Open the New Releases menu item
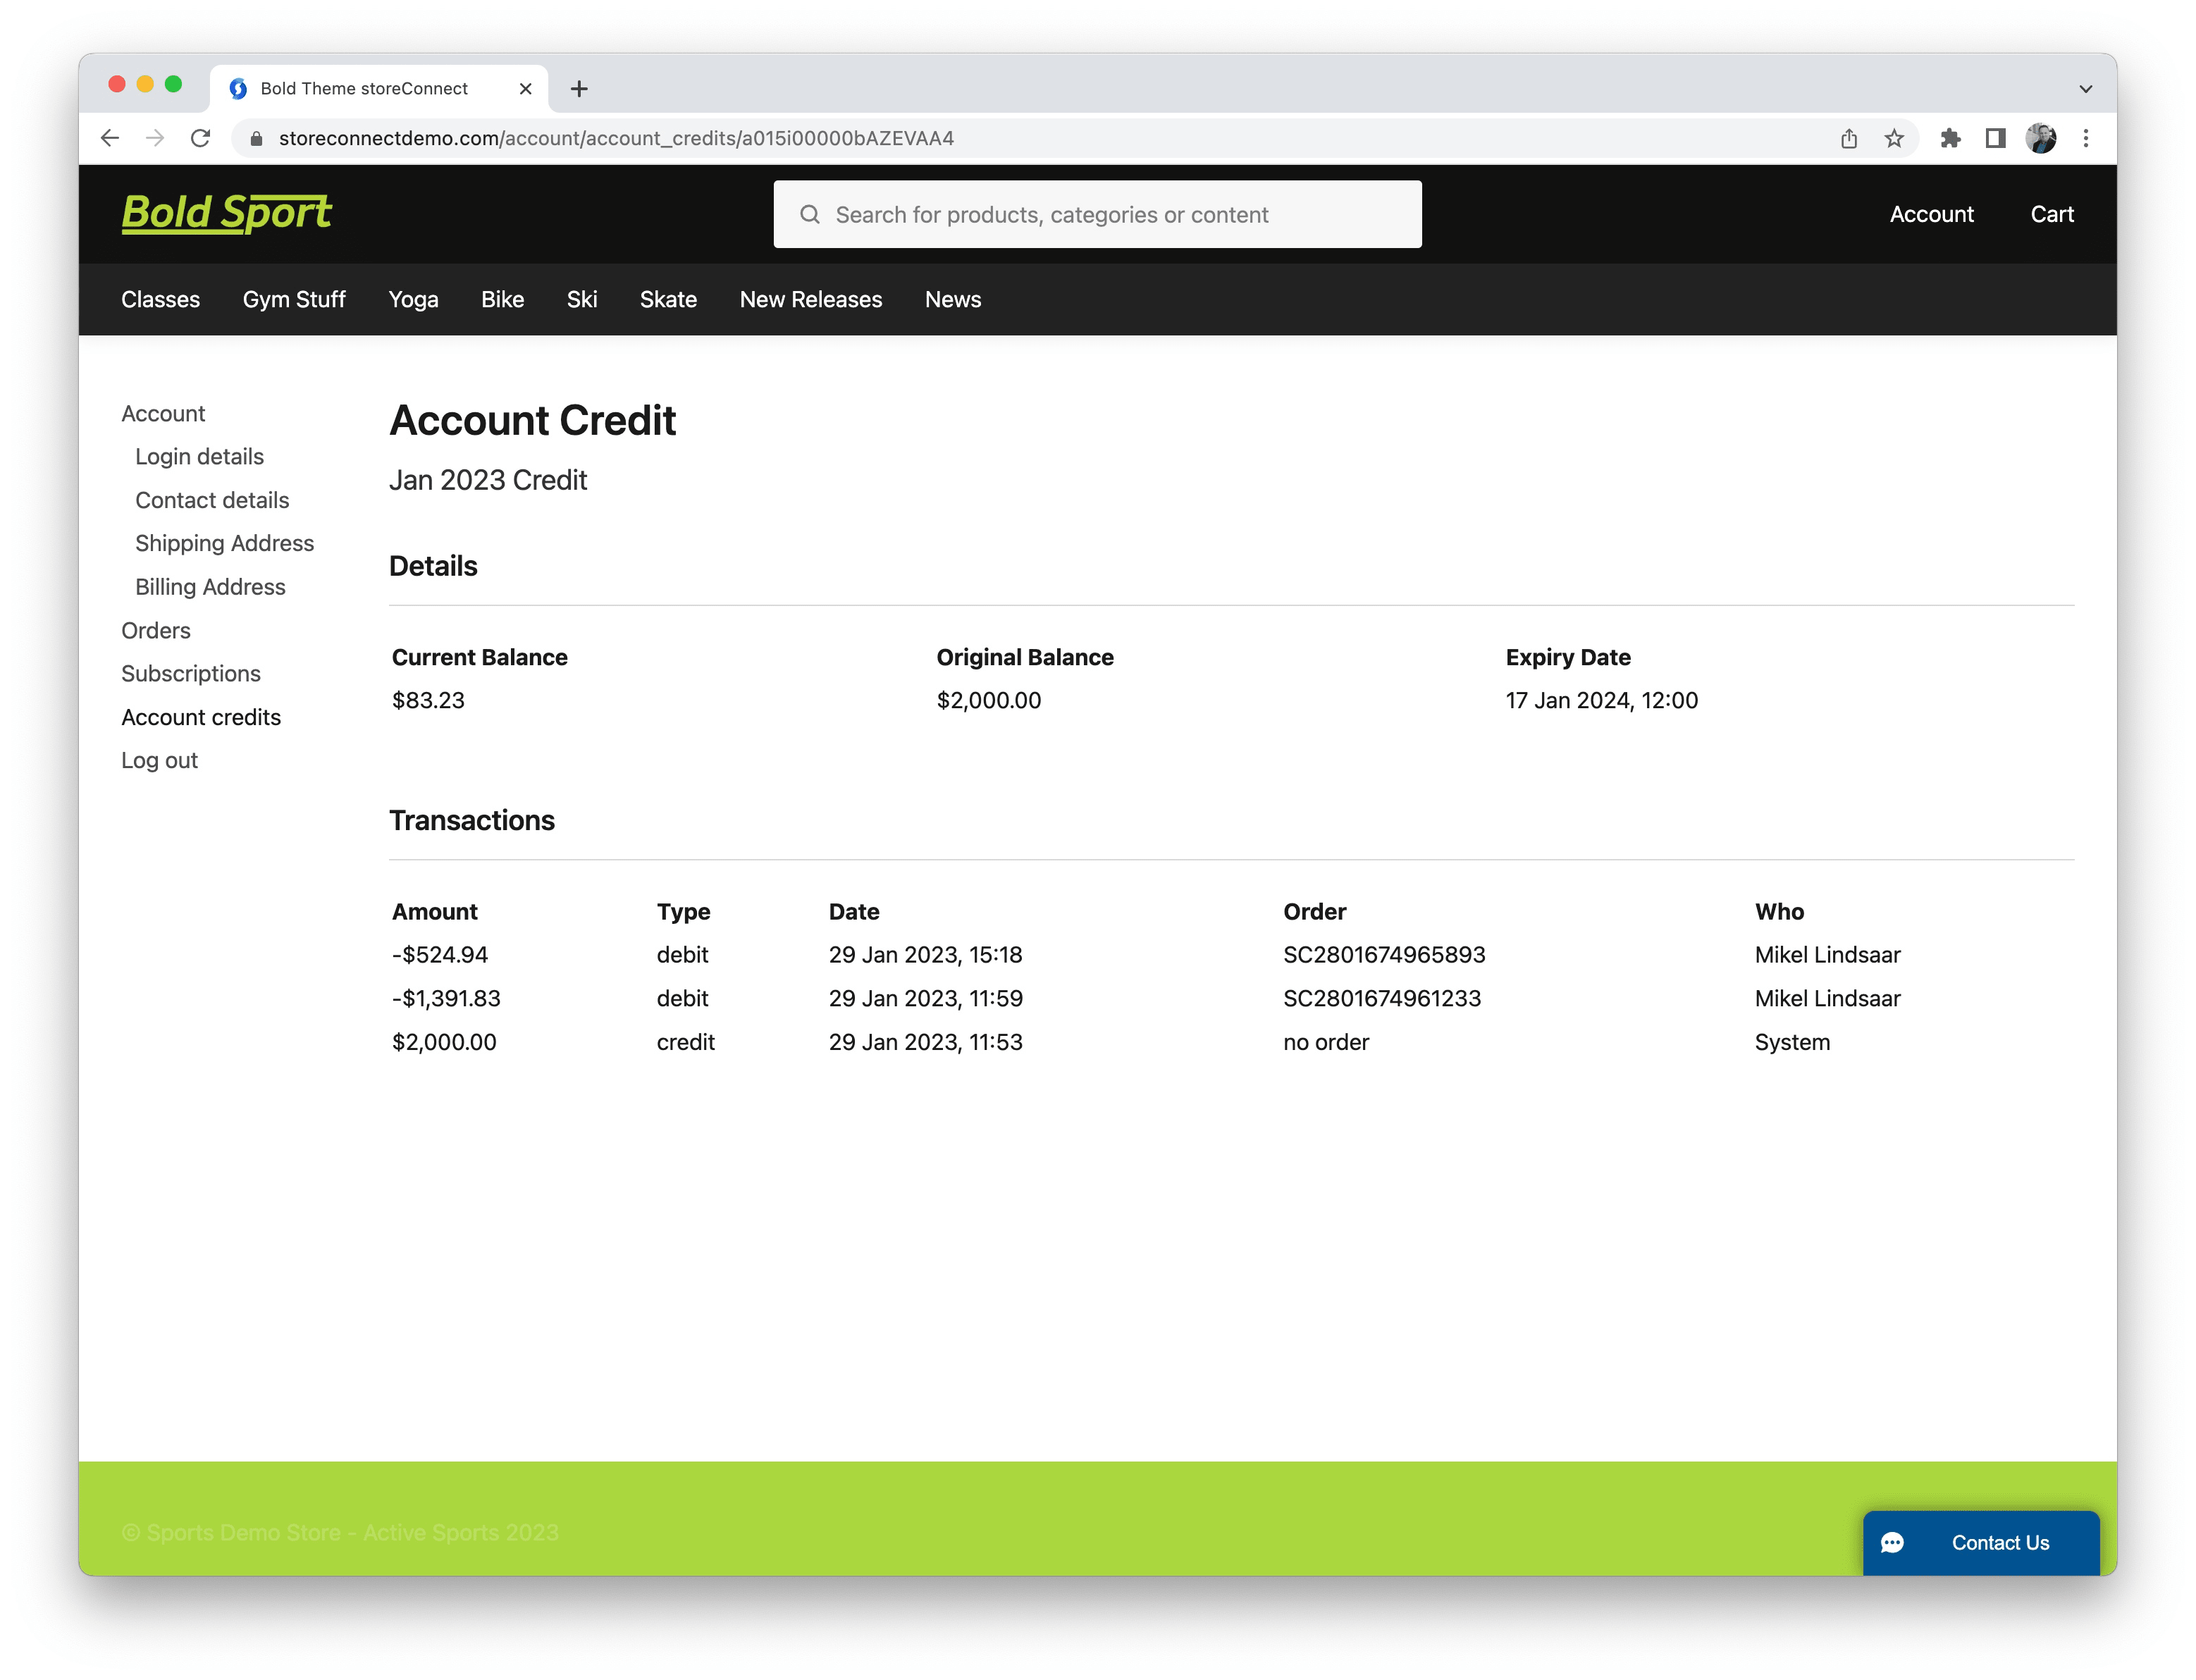 (810, 299)
